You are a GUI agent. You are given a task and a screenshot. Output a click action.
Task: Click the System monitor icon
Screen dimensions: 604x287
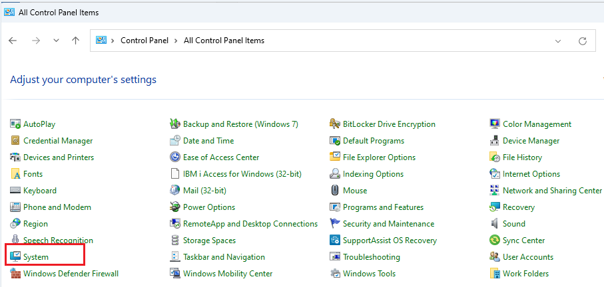coord(15,256)
